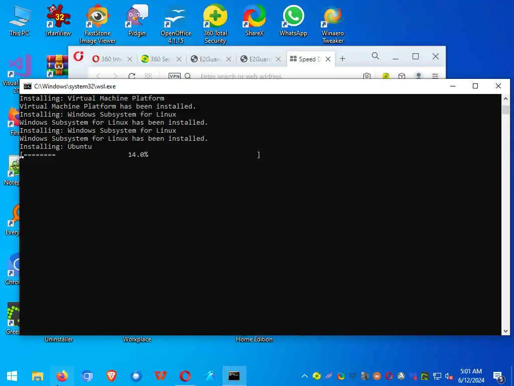Viewport: 514px width, 386px height.
Task: Click "Virtual Machine Platform has been installed." line
Action: pyautogui.click(x=107, y=107)
